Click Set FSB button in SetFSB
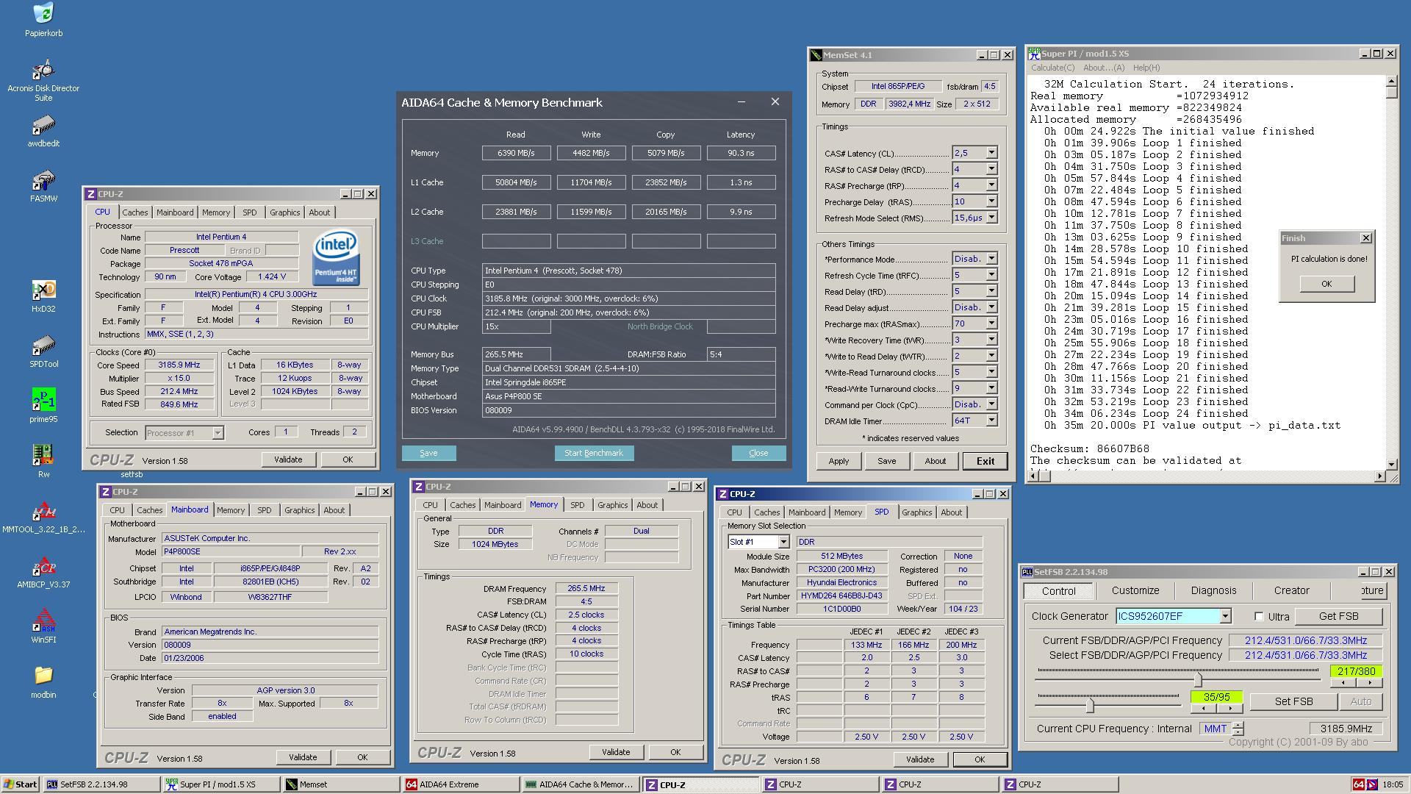The width and height of the screenshot is (1411, 794). pos(1293,701)
